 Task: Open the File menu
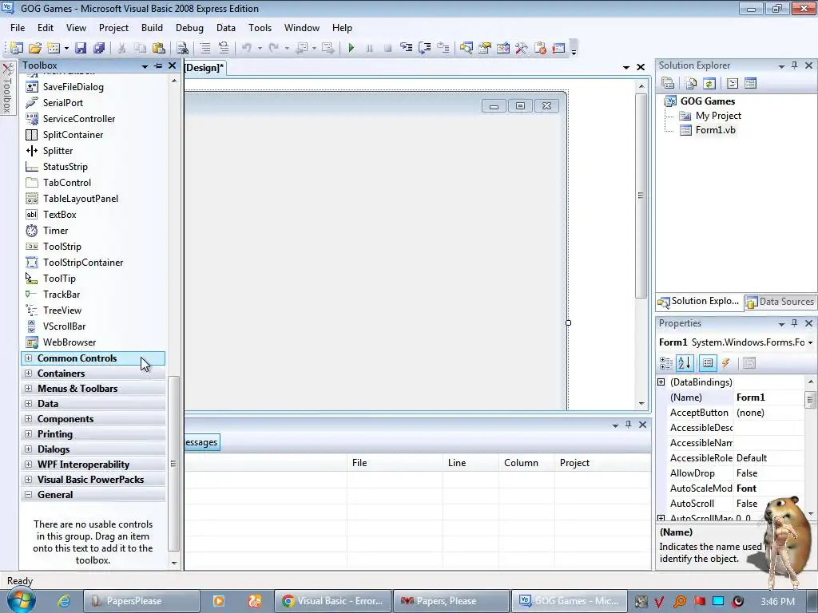click(18, 28)
